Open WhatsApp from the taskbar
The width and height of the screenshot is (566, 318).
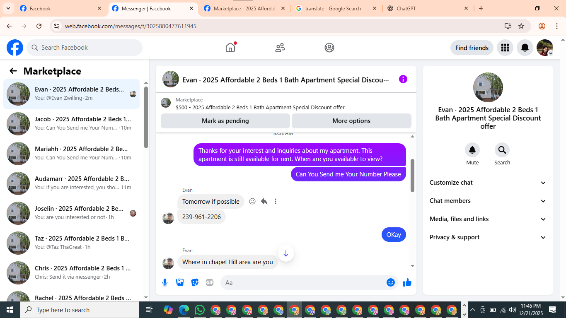tap(200, 310)
